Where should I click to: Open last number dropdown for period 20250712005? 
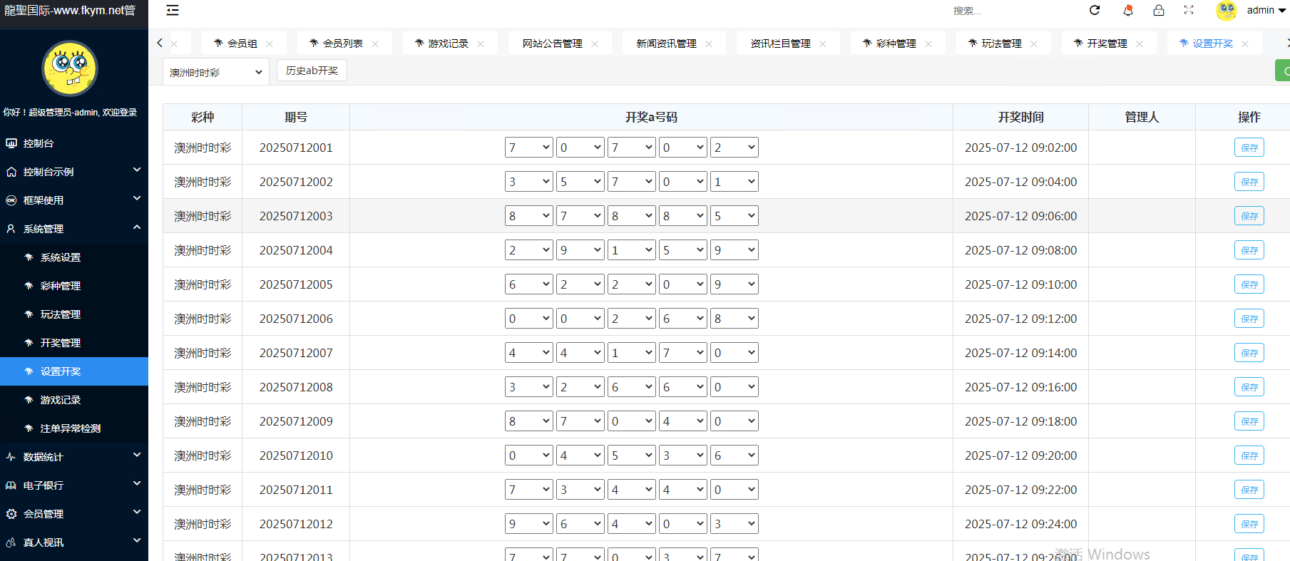pos(734,284)
